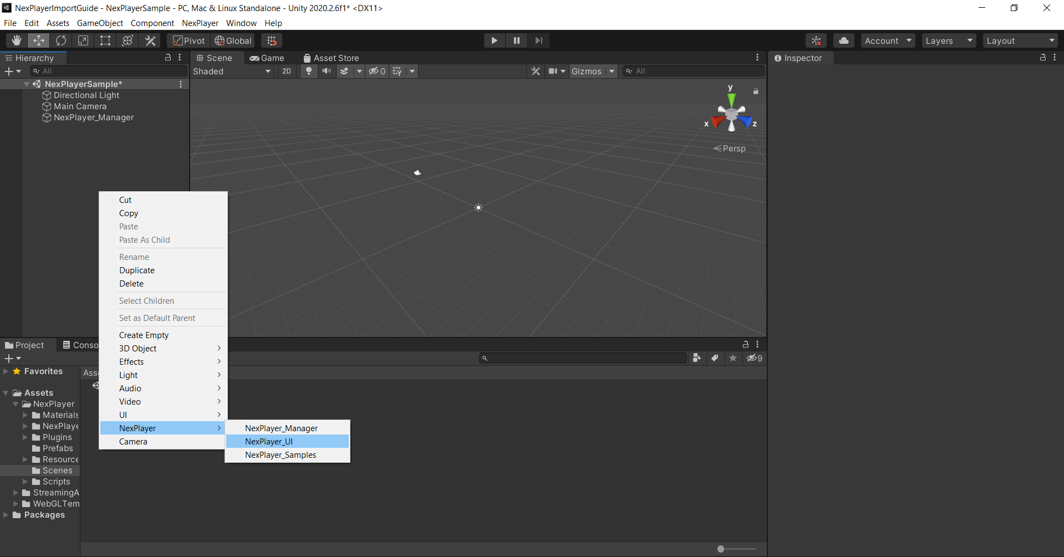1064x557 pixels.
Task: Click Hierarchy search field
Action: [x=109, y=71]
